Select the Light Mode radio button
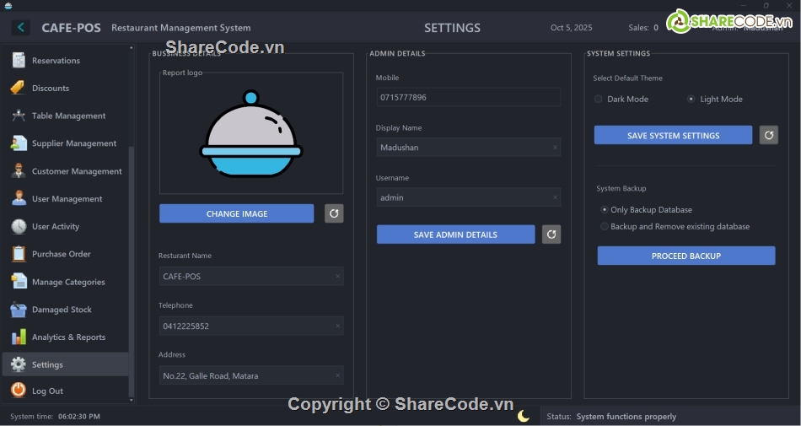This screenshot has height=426, width=801. (x=691, y=99)
